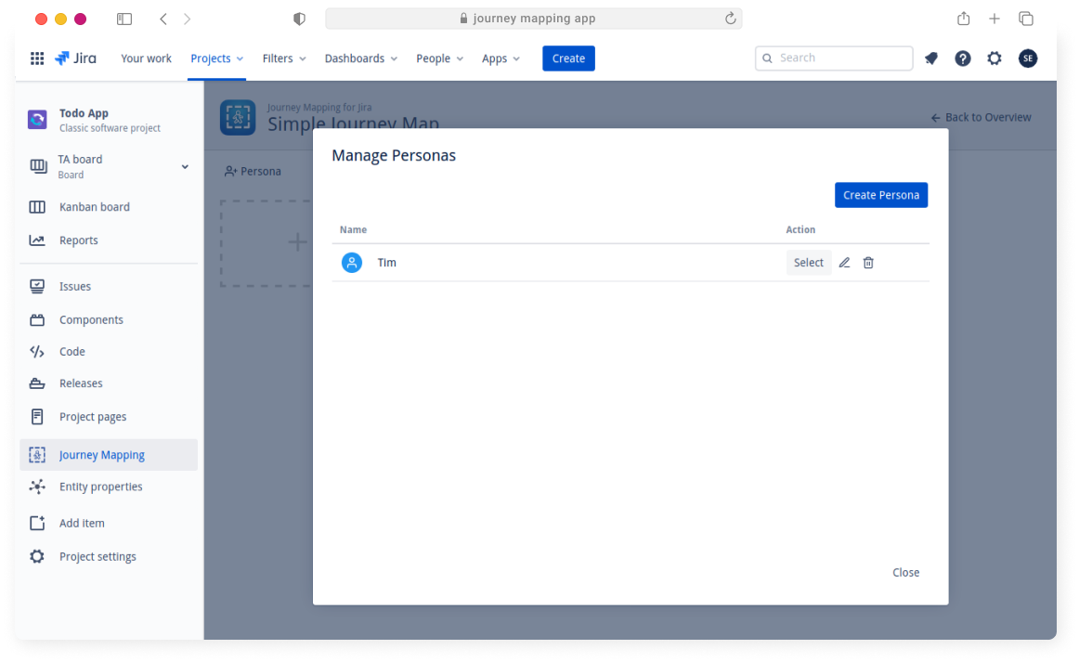The height and width of the screenshot is (662, 1079).
Task: Edit the Tim persona with pencil icon
Action: [x=844, y=262]
